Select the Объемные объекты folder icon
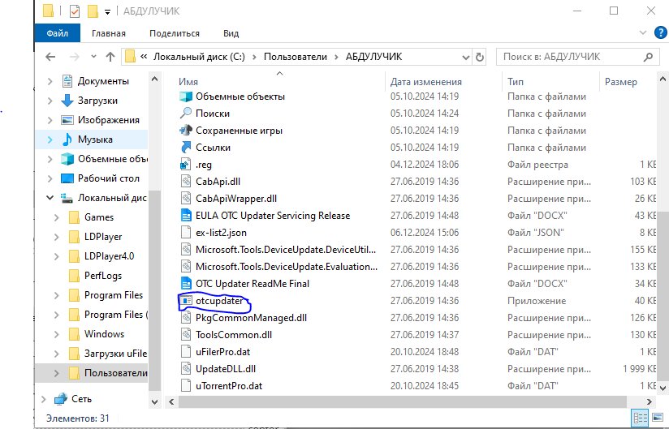Viewport: 669px width, 429px height. pos(186,97)
